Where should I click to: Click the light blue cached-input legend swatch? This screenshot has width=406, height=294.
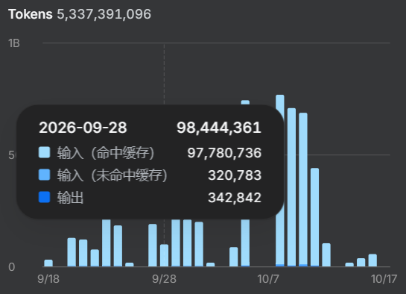tap(44, 152)
